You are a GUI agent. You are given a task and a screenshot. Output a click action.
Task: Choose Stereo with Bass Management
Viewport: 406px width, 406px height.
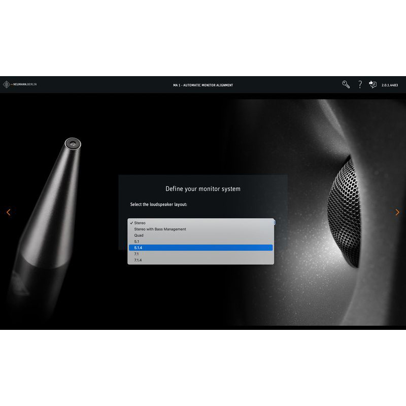pyautogui.click(x=200, y=229)
